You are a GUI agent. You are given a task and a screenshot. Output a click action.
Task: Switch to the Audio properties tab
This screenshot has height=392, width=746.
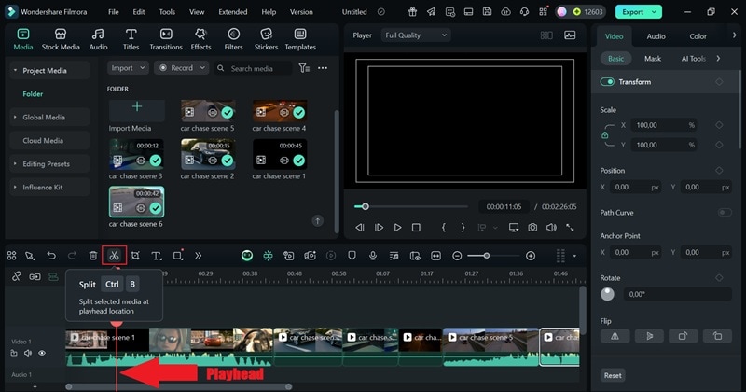coord(656,36)
